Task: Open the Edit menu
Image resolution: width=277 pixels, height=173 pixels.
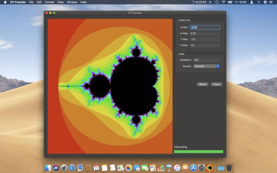Action: click(x=39, y=2)
